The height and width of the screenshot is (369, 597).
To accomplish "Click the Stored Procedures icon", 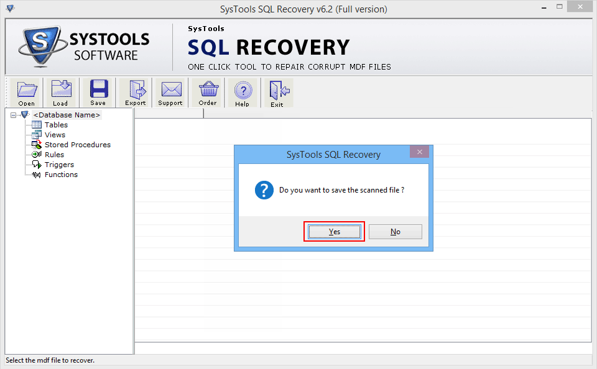I will click(37, 145).
